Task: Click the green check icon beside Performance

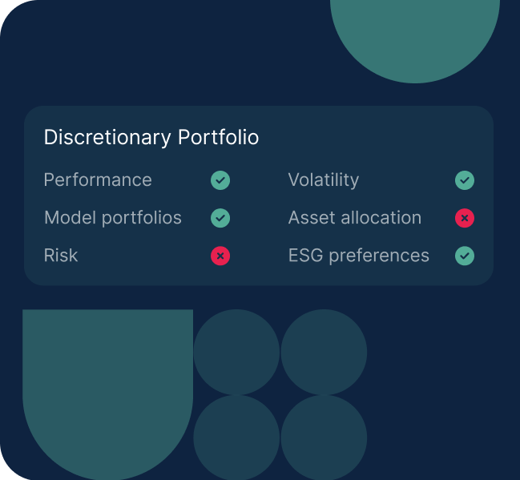Action: click(x=220, y=180)
